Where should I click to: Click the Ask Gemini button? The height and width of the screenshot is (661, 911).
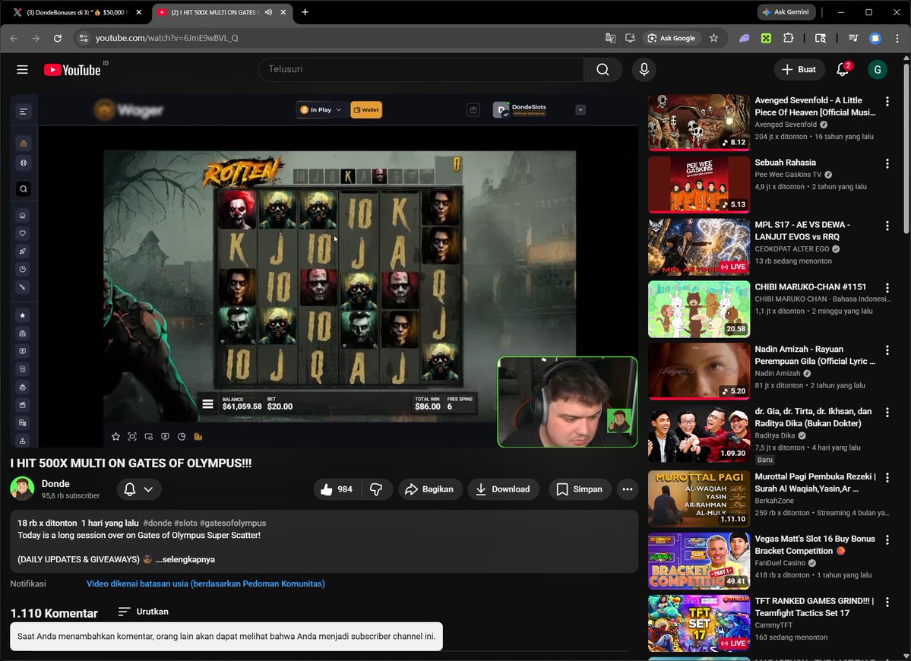pyautogui.click(x=786, y=12)
